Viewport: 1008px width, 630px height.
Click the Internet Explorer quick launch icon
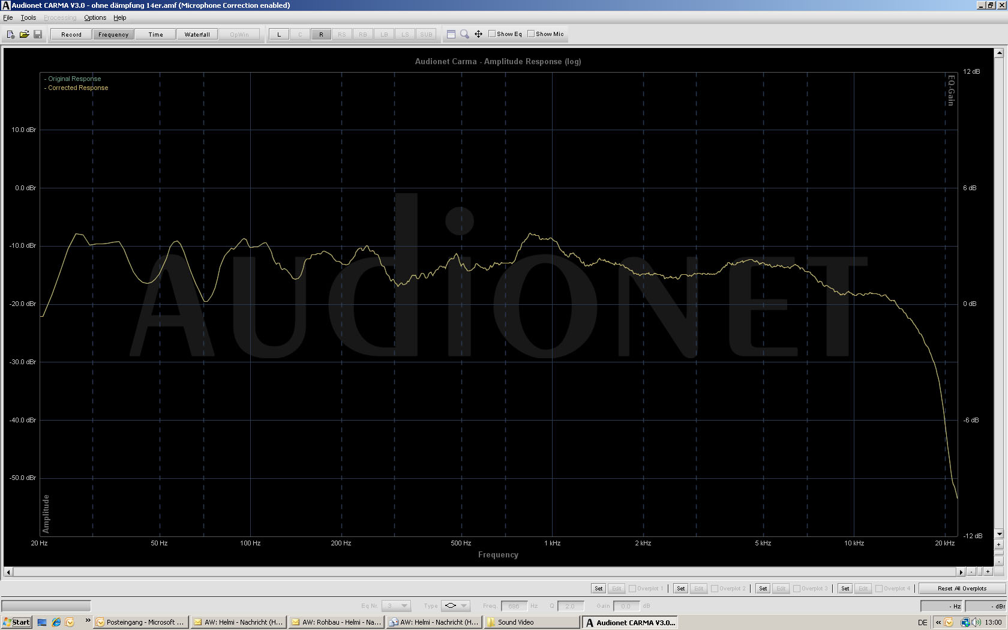pyautogui.click(x=56, y=622)
